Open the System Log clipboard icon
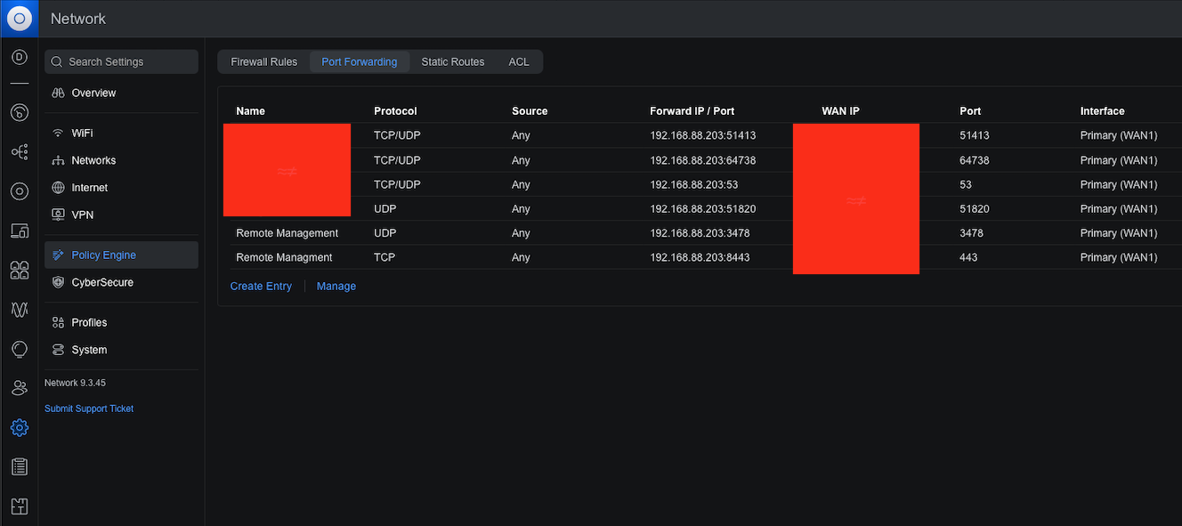The height and width of the screenshot is (526, 1182). coord(19,467)
